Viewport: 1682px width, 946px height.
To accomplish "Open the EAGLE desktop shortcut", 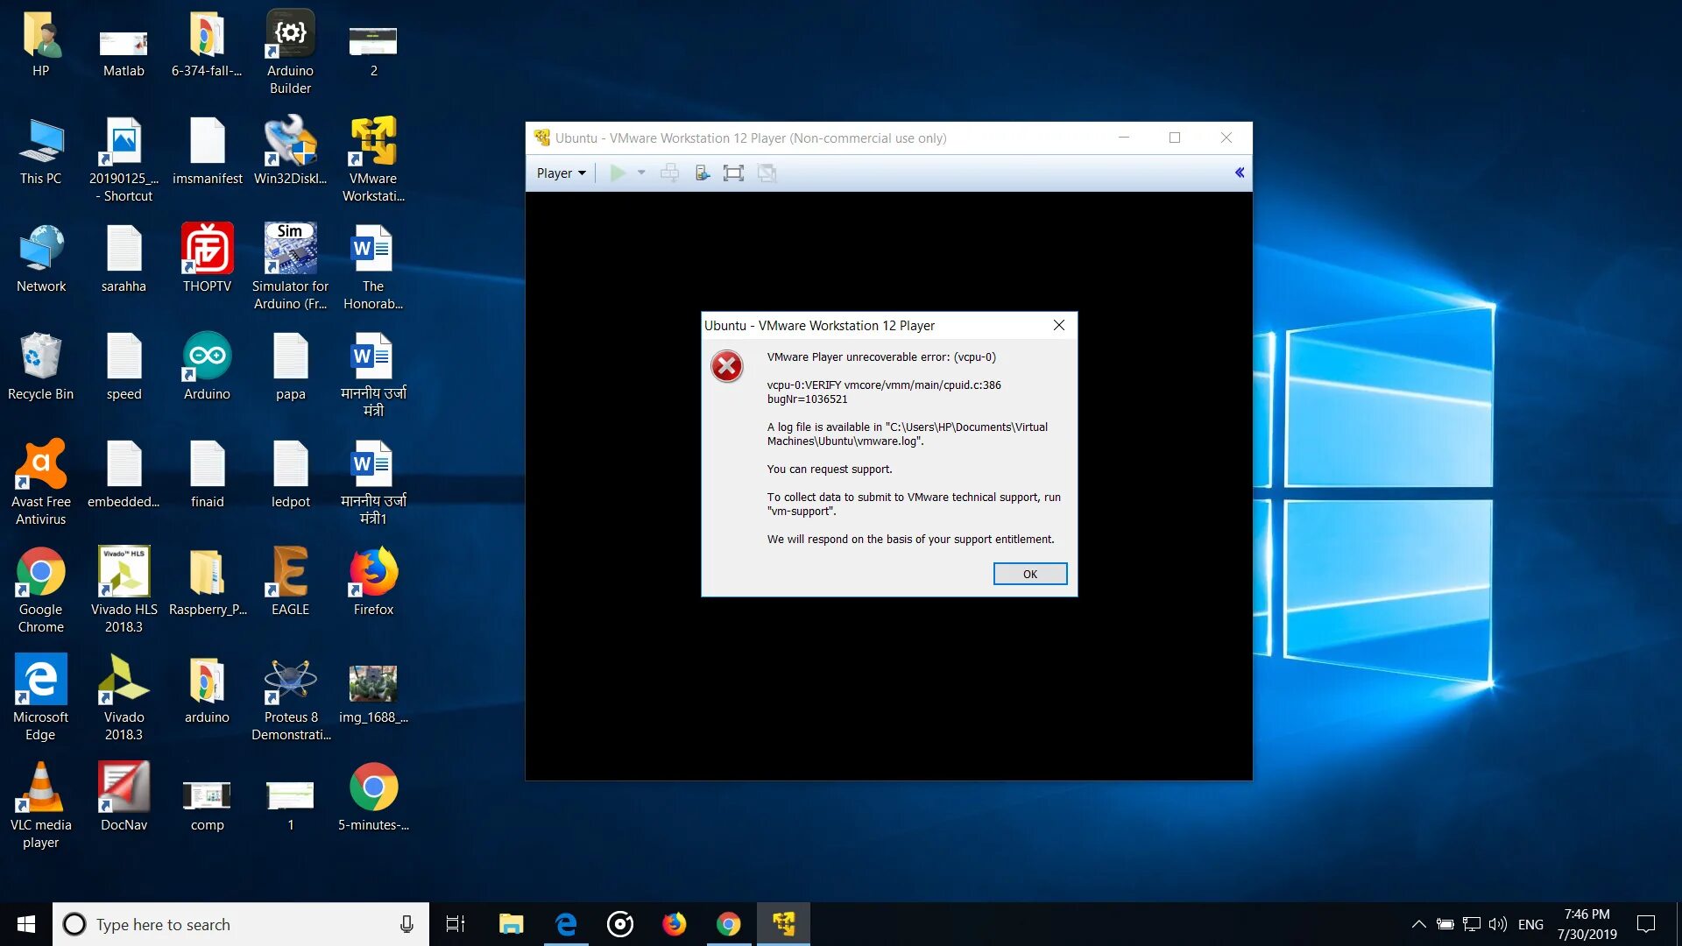I will pyautogui.click(x=290, y=582).
